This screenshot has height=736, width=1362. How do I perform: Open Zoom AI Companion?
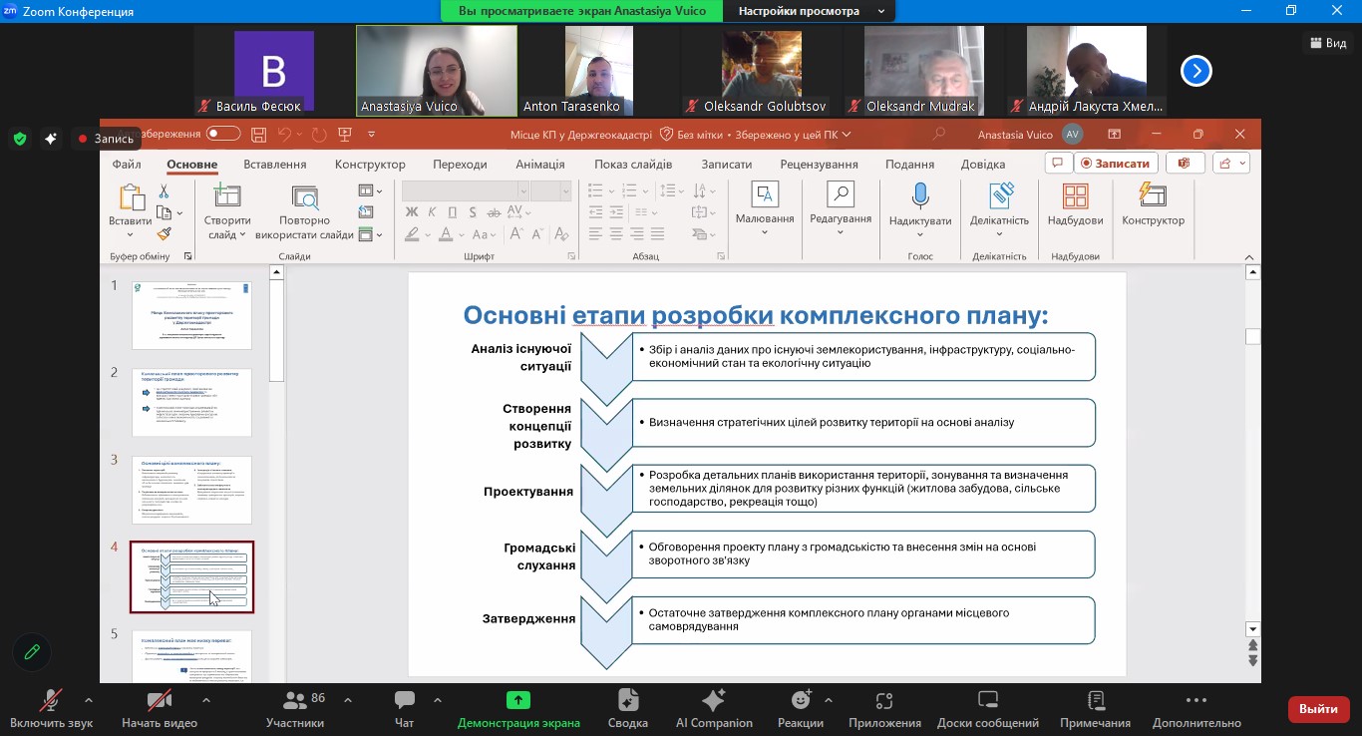tap(714, 700)
